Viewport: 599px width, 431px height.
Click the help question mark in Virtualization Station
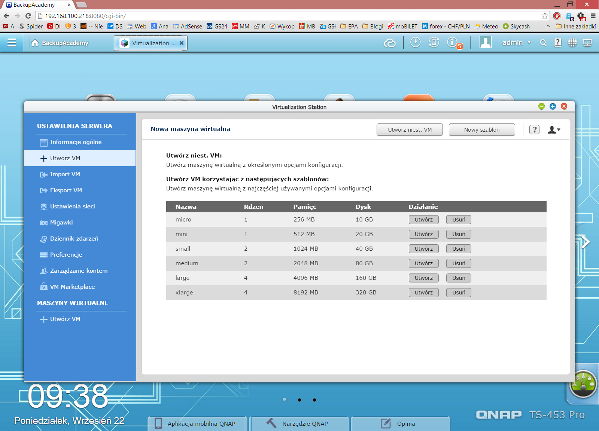534,130
